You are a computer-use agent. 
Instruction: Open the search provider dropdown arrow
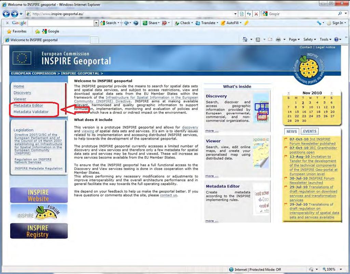pos(346,14)
